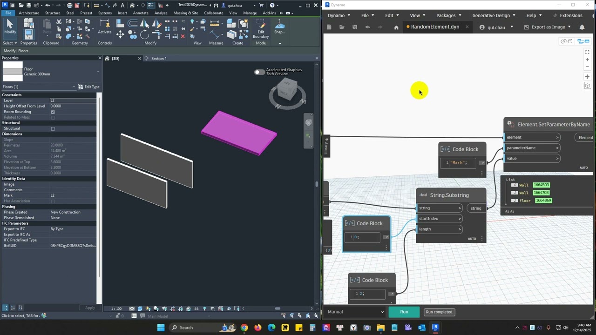This screenshot has width=596, height=335.
Task: Click the Activate controls tool
Action: [104, 27]
